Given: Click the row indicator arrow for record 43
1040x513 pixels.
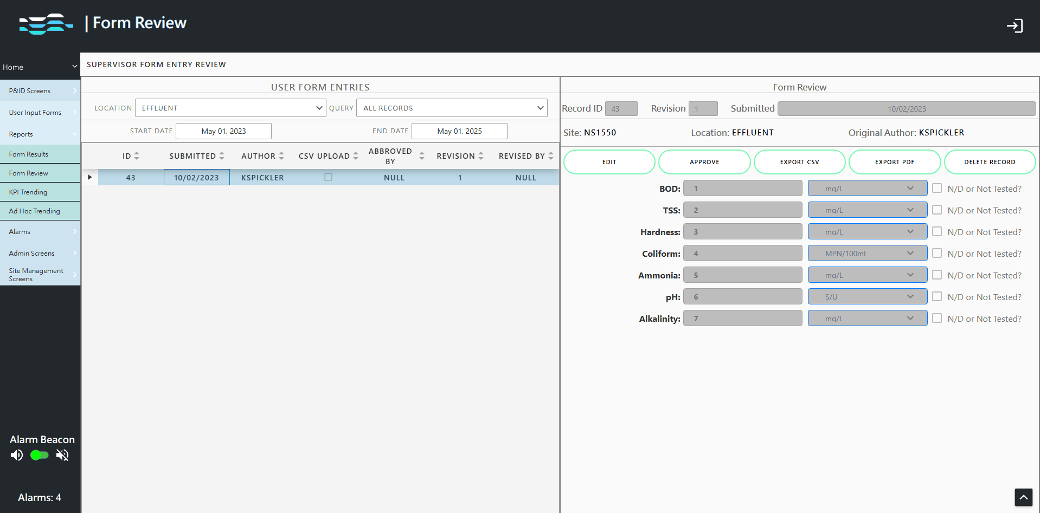Looking at the screenshot, I should tap(90, 177).
